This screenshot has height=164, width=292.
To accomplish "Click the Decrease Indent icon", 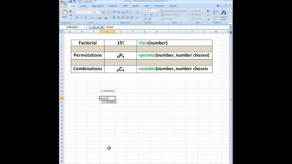I will (x=128, y=18).
